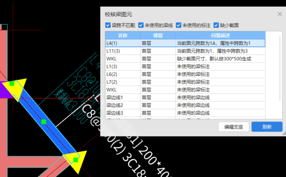Select the L1(3) row

click(x=185, y=67)
